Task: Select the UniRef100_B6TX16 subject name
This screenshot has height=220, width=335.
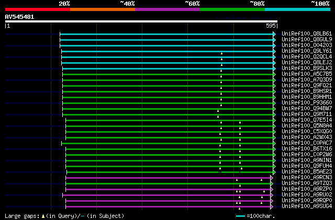Action: [307, 149]
